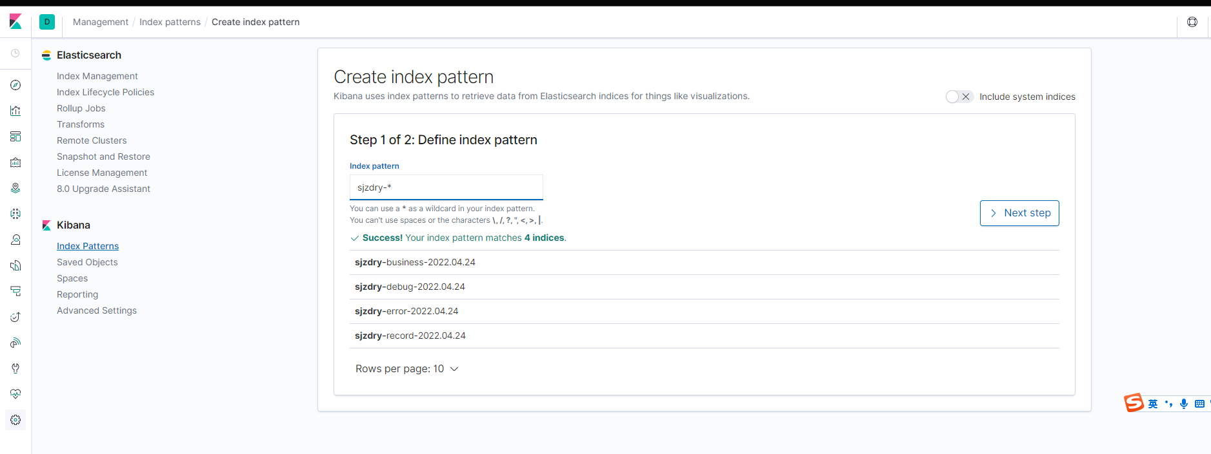Go to Management breadcrumb
The width and height of the screenshot is (1211, 454).
[101, 22]
